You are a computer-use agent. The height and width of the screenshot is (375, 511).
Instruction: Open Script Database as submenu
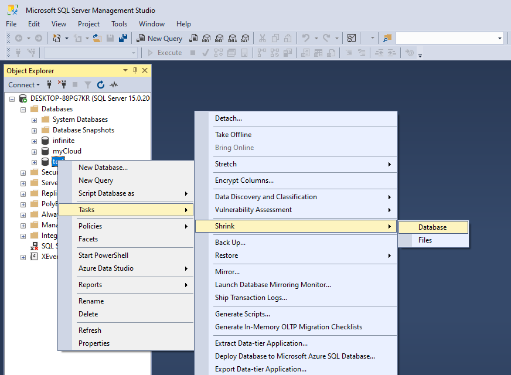[x=126, y=193]
